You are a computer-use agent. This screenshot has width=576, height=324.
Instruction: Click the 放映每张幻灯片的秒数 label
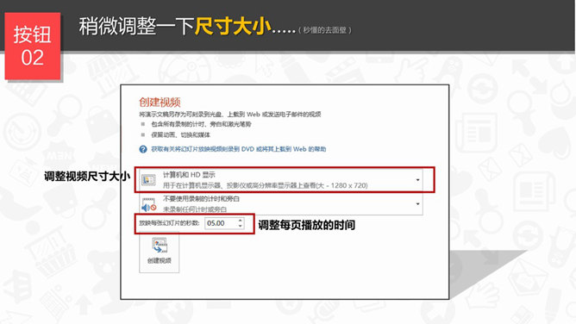[169, 223]
